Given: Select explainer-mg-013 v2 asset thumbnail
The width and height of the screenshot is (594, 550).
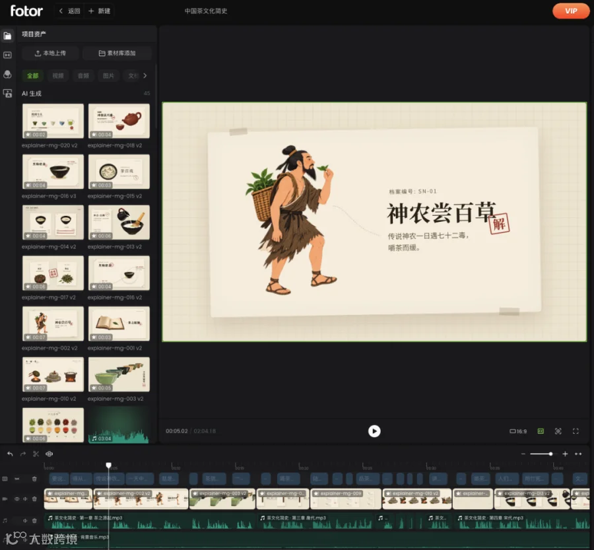Looking at the screenshot, I should point(119,222).
